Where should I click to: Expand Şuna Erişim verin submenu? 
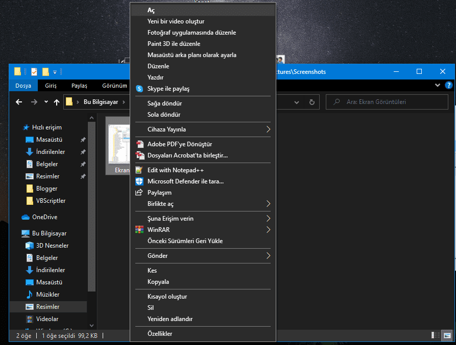pyautogui.click(x=268, y=219)
